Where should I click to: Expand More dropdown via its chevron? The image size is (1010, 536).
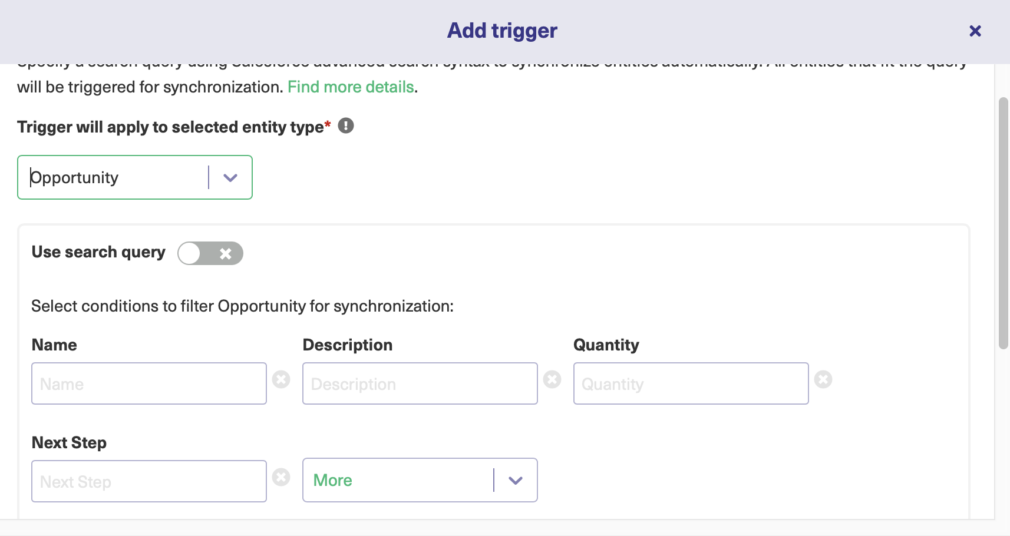516,481
